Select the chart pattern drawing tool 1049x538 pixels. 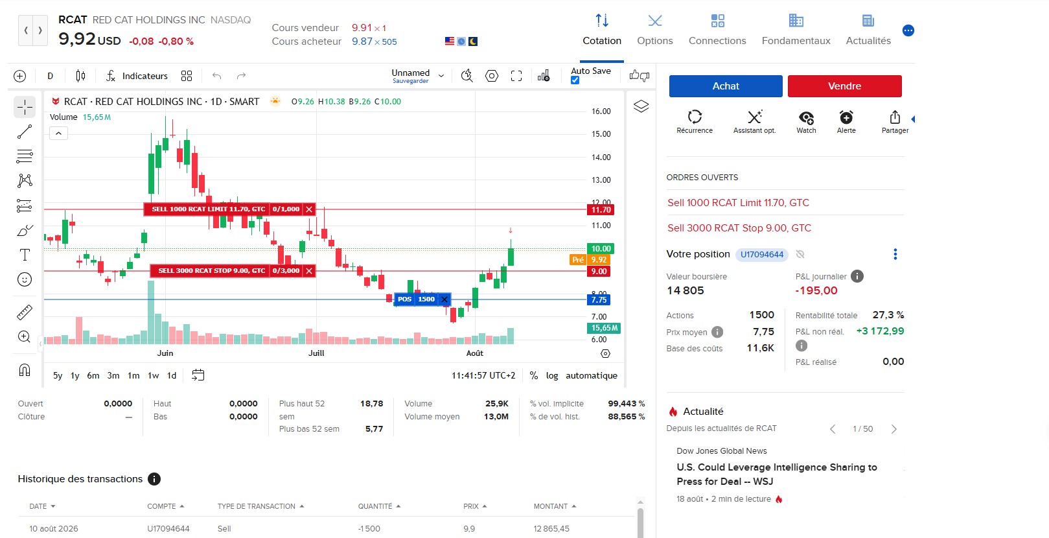tap(25, 180)
